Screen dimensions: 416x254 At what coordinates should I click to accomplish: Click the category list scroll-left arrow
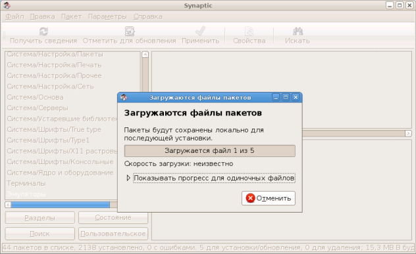click(x=8, y=205)
